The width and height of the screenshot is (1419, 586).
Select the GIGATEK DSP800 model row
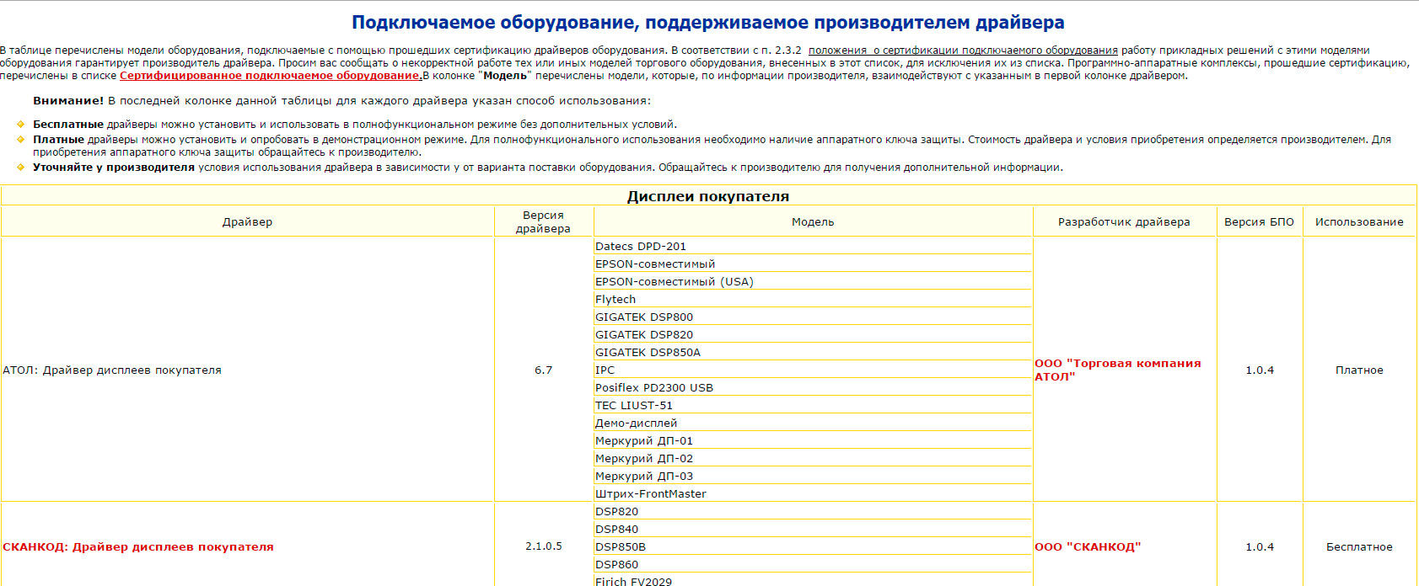tap(813, 317)
